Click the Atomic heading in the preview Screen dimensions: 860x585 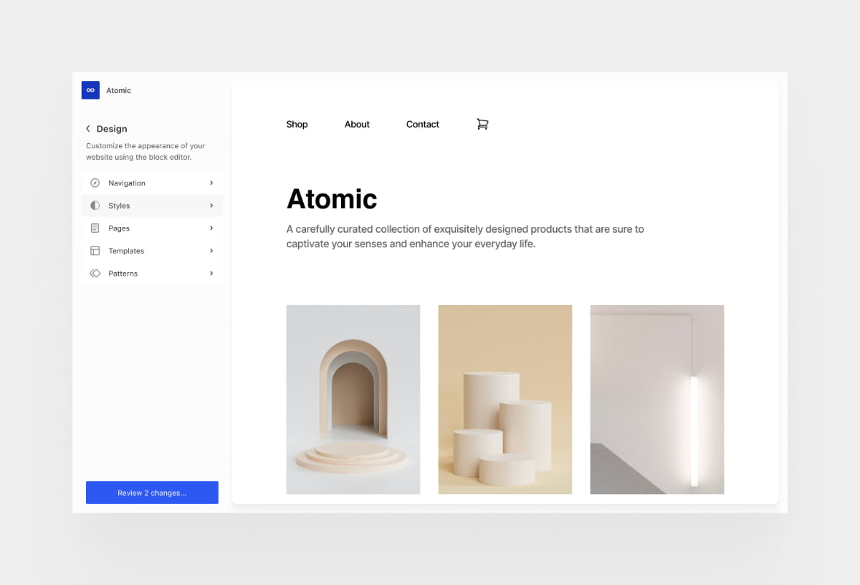click(x=332, y=199)
